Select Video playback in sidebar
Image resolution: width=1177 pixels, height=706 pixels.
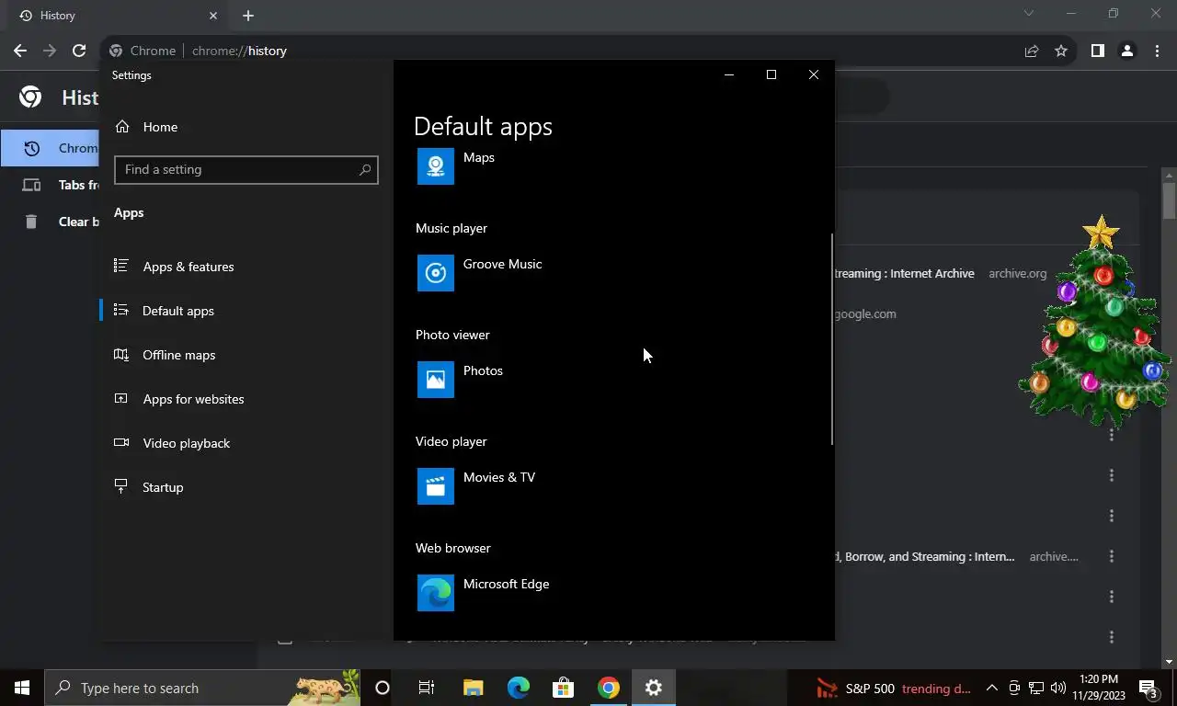pos(186,443)
